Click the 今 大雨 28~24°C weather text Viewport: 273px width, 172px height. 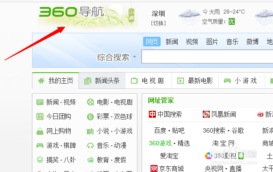tap(223, 12)
